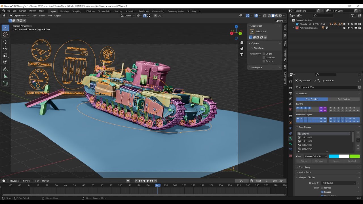Open Object Data armature properties tab
363x204 pixels.
pos(290,139)
